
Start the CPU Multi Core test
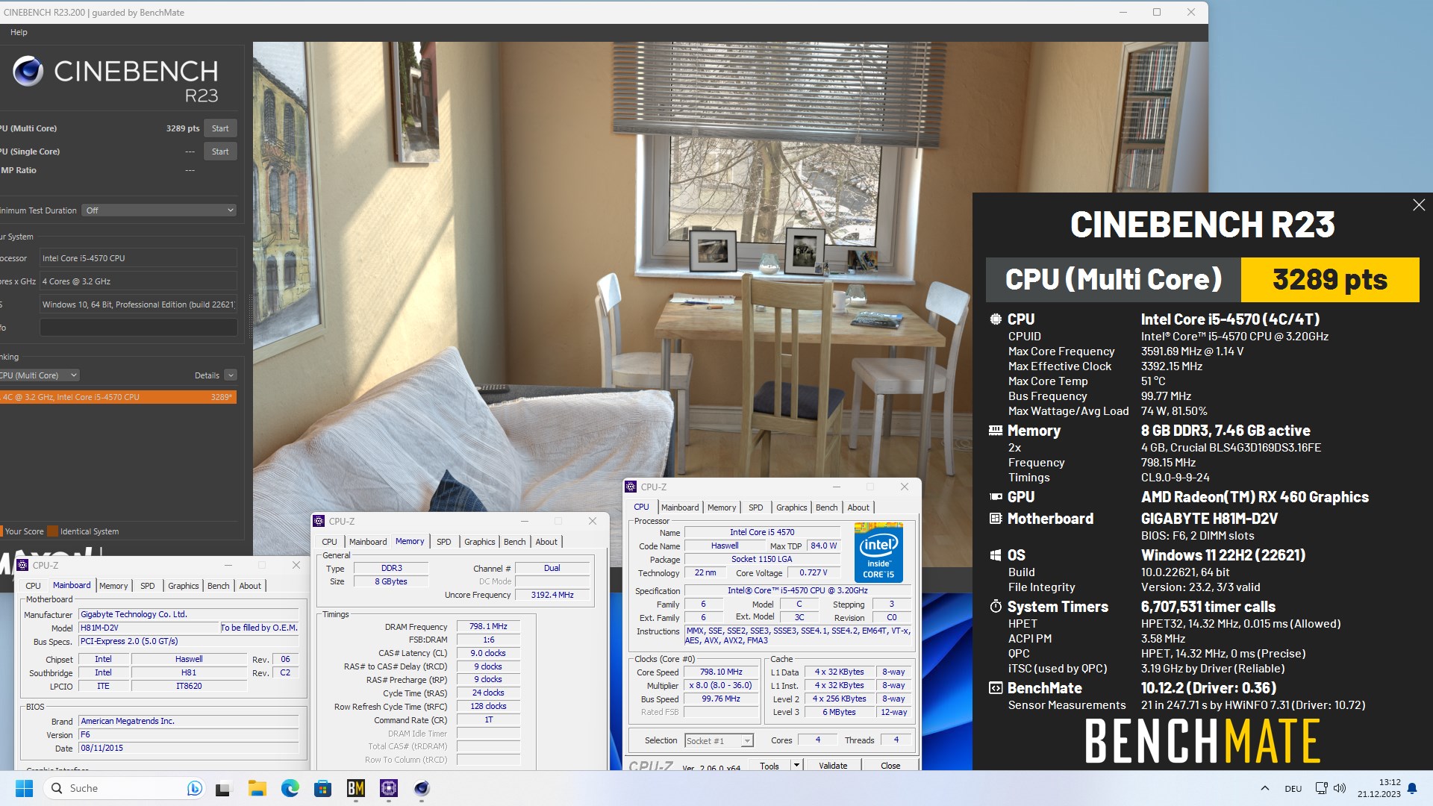(x=220, y=128)
